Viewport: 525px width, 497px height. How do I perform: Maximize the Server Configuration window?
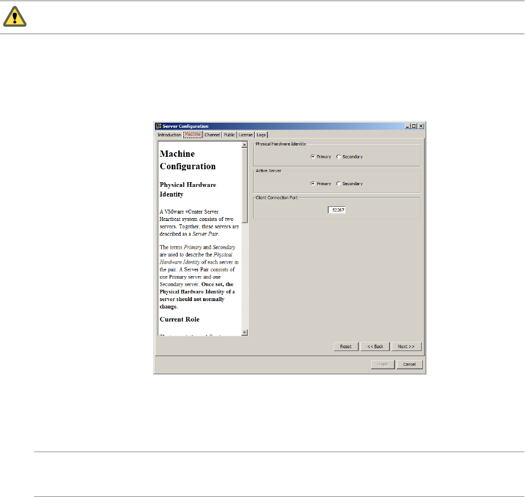tap(414, 126)
